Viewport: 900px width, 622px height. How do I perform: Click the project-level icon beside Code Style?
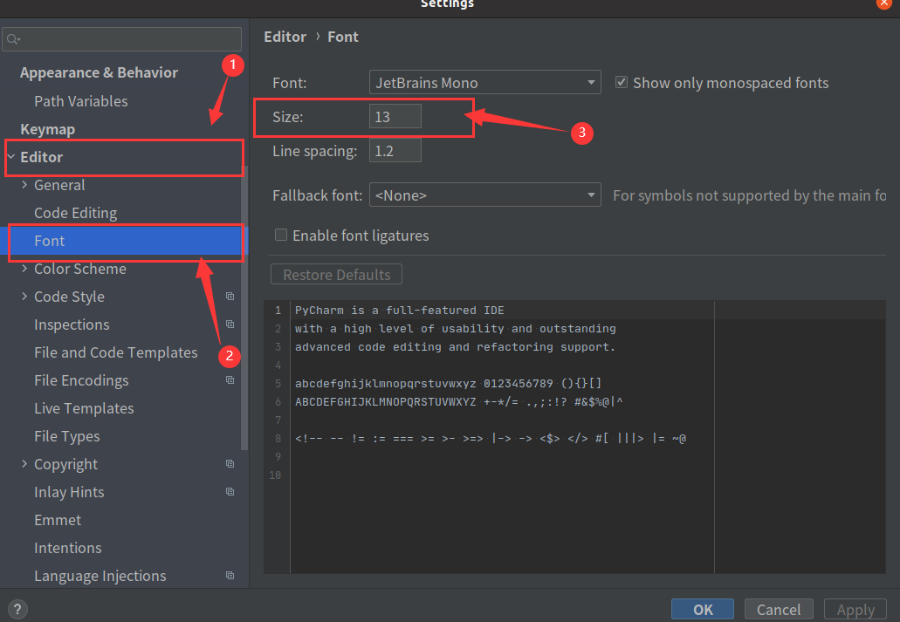[x=230, y=296]
